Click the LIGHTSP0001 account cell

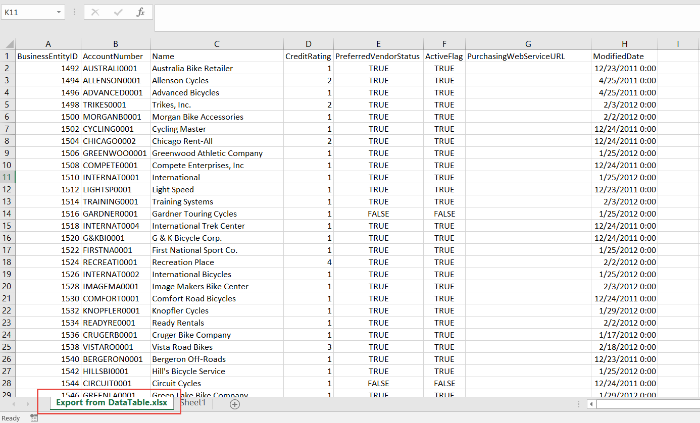(116, 189)
